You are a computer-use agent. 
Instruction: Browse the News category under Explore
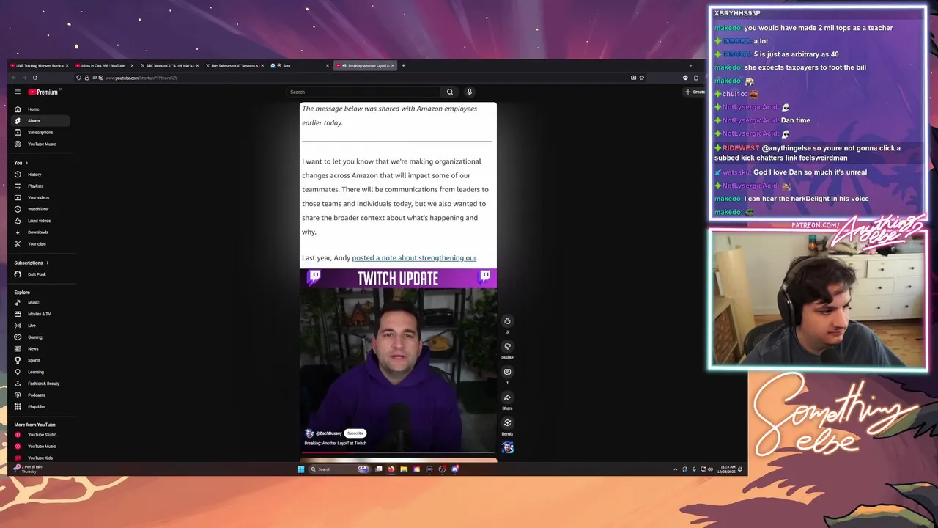coord(40,348)
